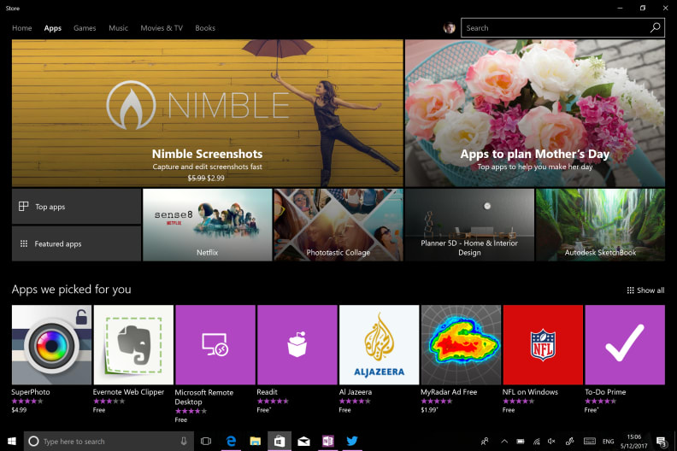Image resolution: width=677 pixels, height=451 pixels.
Task: Open the SuperPhoto app tile
Action: tap(51, 345)
